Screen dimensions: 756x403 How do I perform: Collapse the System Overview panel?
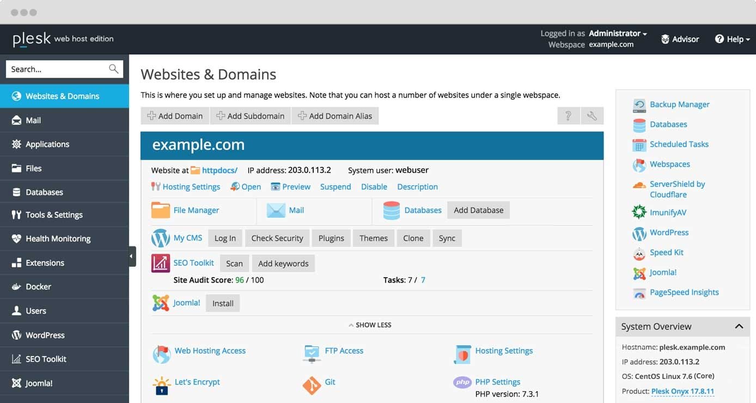pos(739,326)
